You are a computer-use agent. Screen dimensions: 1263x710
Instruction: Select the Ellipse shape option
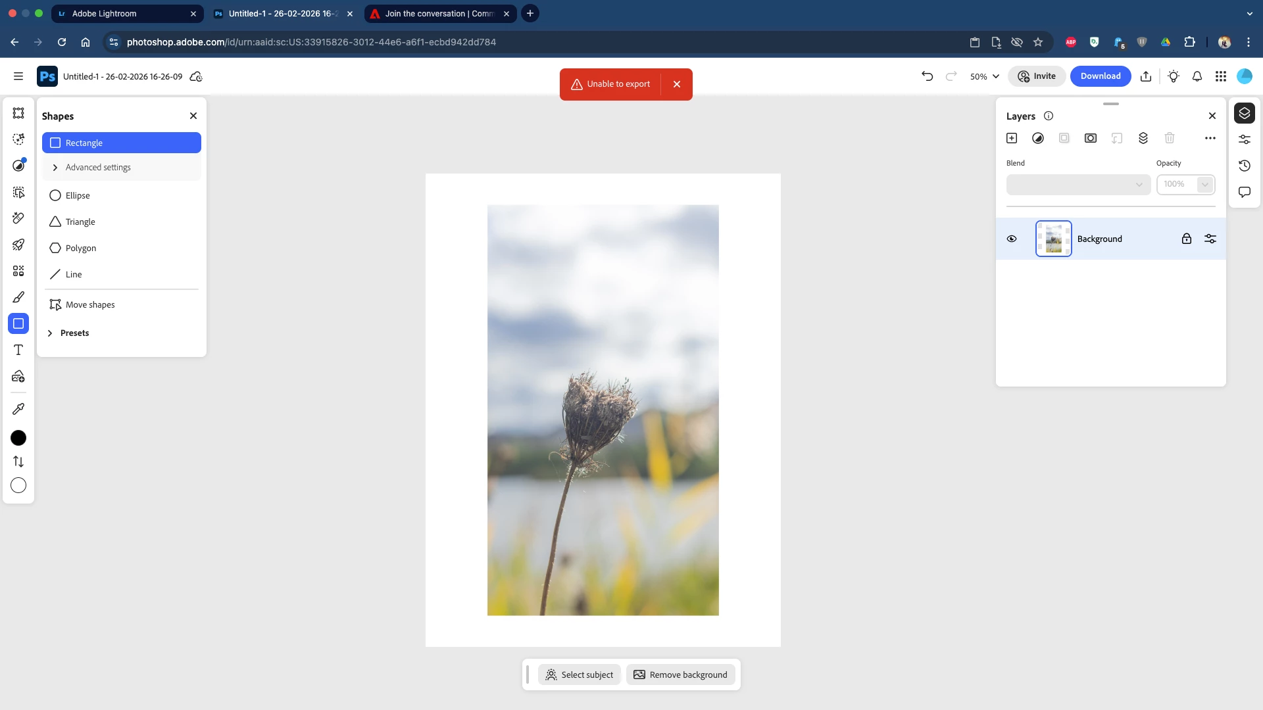[x=78, y=195]
